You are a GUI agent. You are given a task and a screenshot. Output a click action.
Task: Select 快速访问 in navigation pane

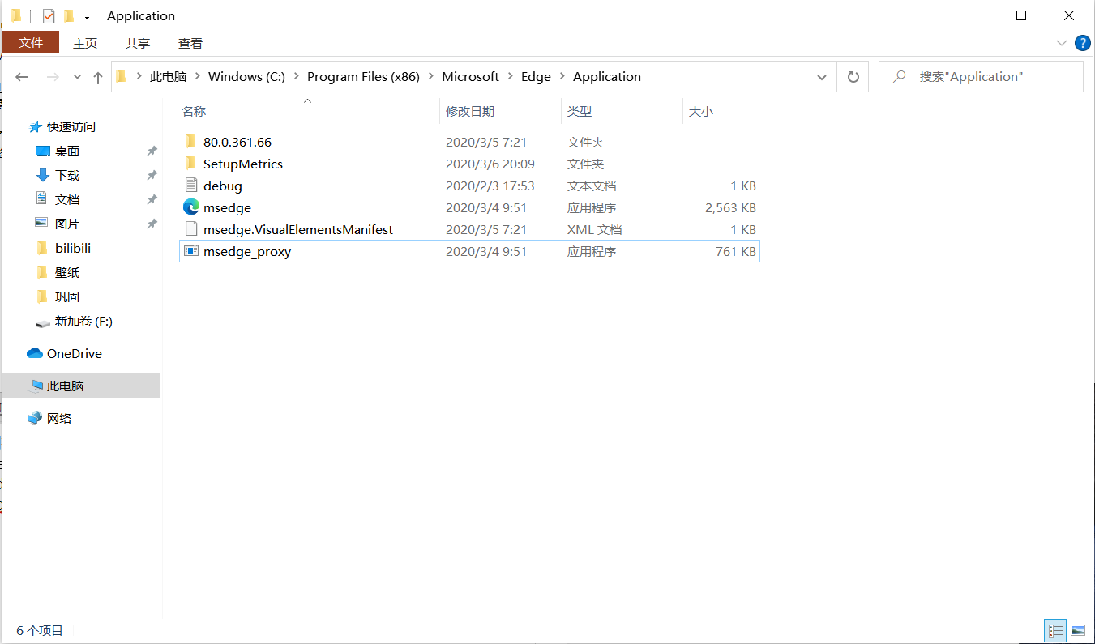pos(71,127)
